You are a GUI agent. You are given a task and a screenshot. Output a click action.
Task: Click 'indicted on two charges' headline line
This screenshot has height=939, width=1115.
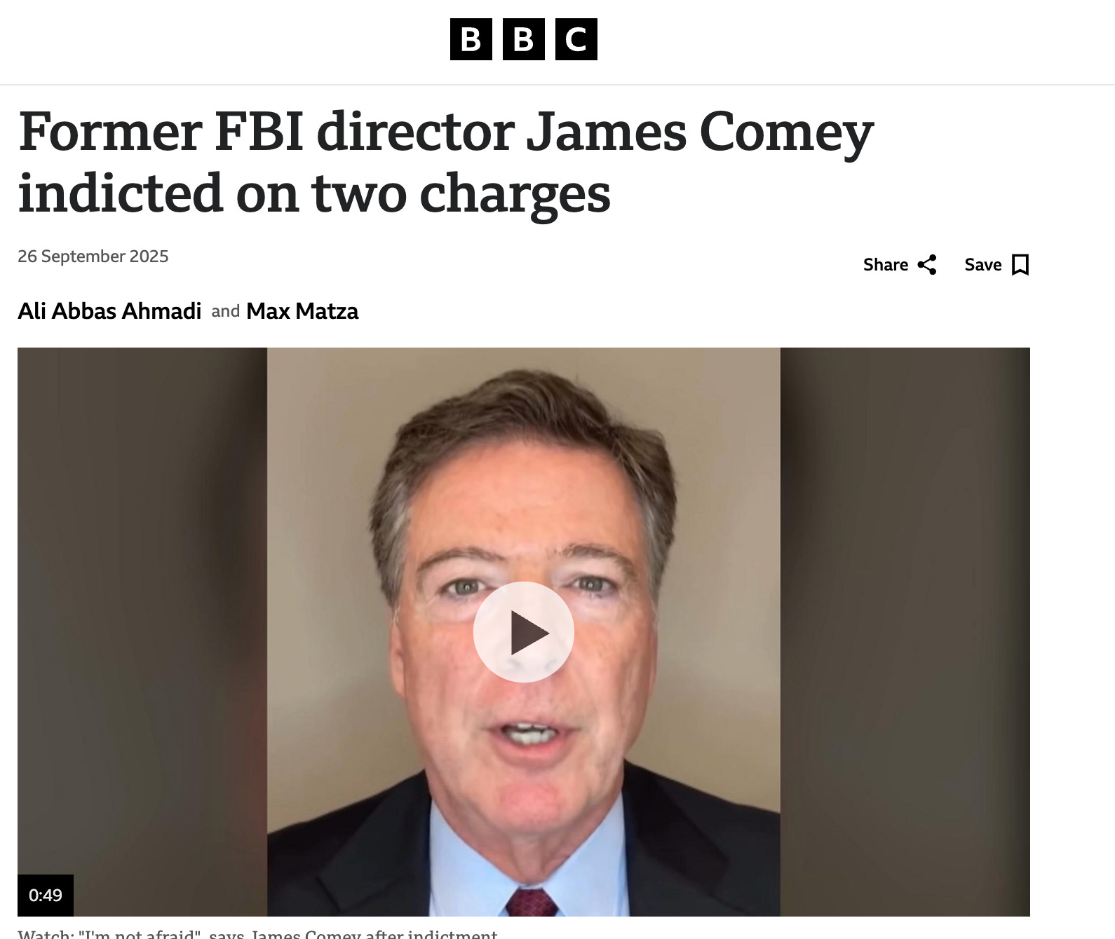(314, 194)
